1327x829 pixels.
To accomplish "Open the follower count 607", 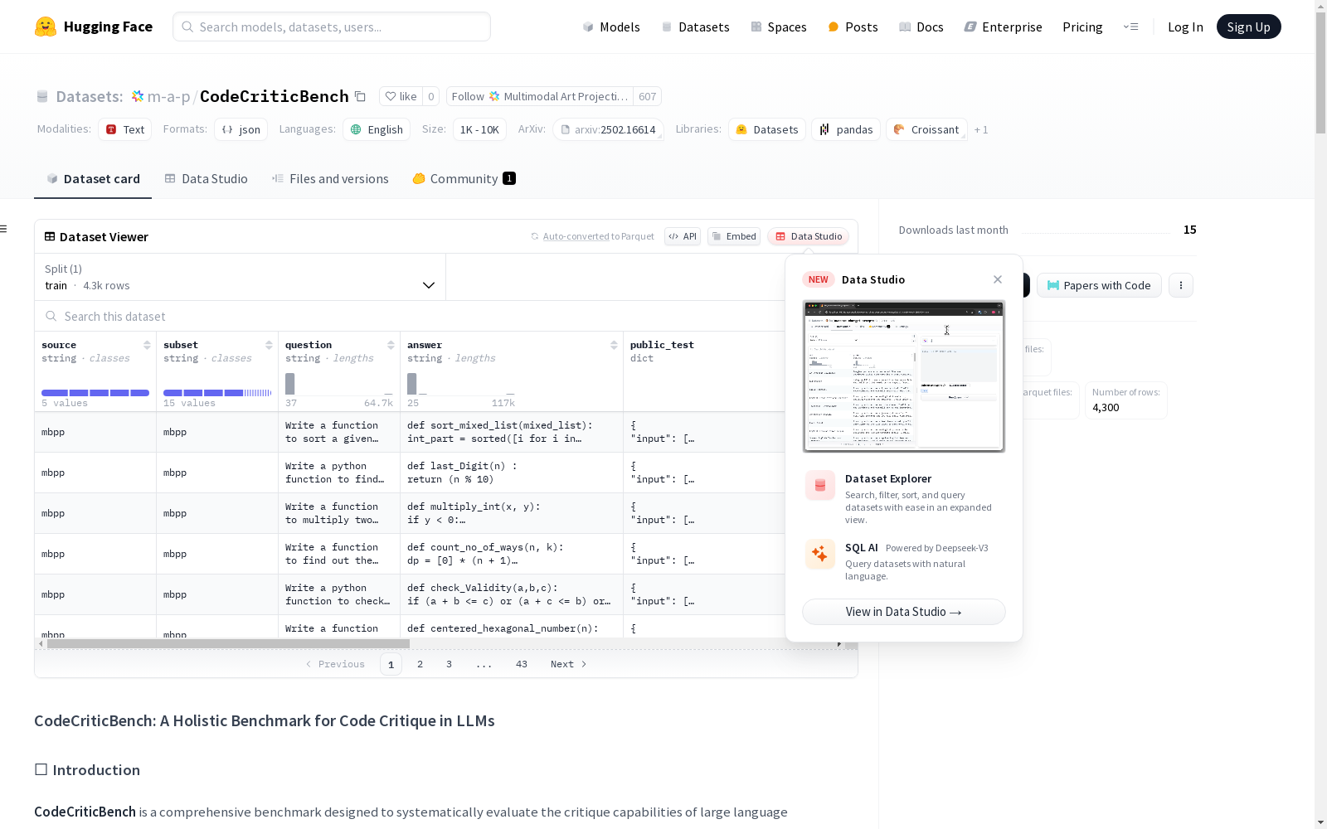I will tap(648, 96).
